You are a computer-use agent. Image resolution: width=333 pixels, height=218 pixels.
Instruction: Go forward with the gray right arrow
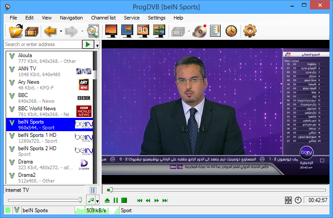tap(71, 31)
